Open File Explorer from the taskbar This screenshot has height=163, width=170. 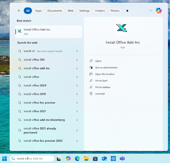[86, 158]
